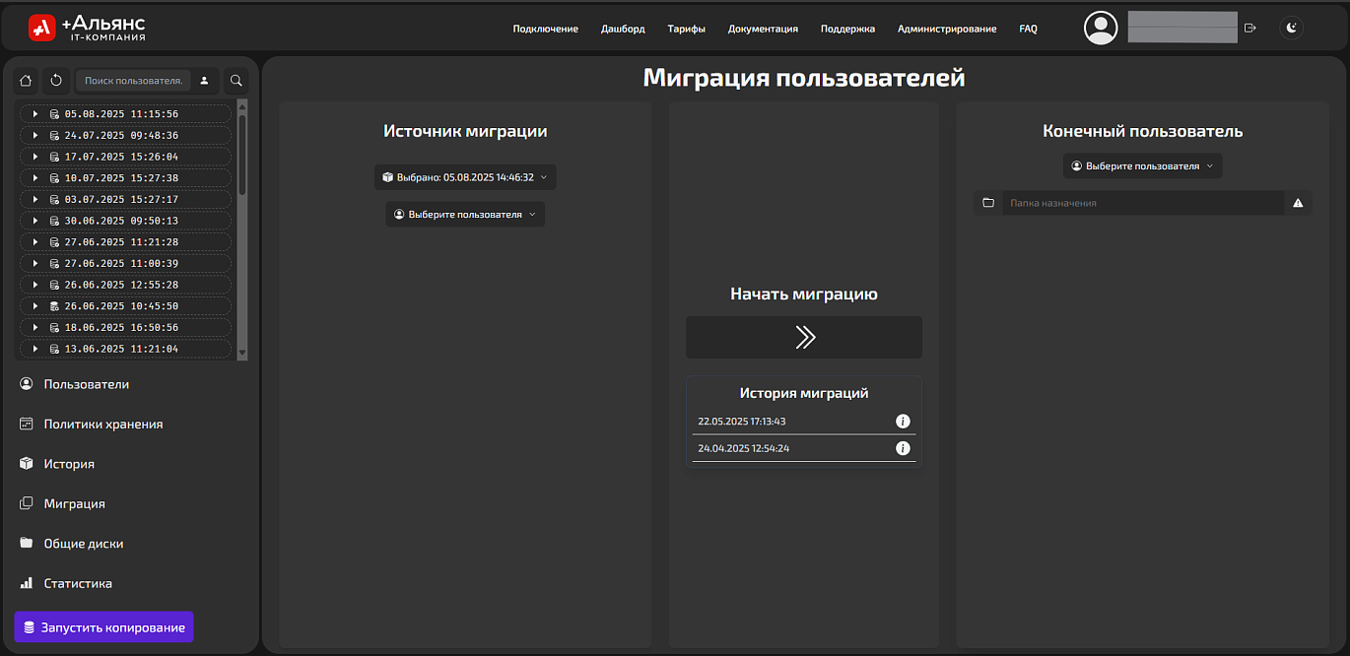Click the warning icon in destination folder field
This screenshot has height=656, width=1350.
click(x=1298, y=202)
